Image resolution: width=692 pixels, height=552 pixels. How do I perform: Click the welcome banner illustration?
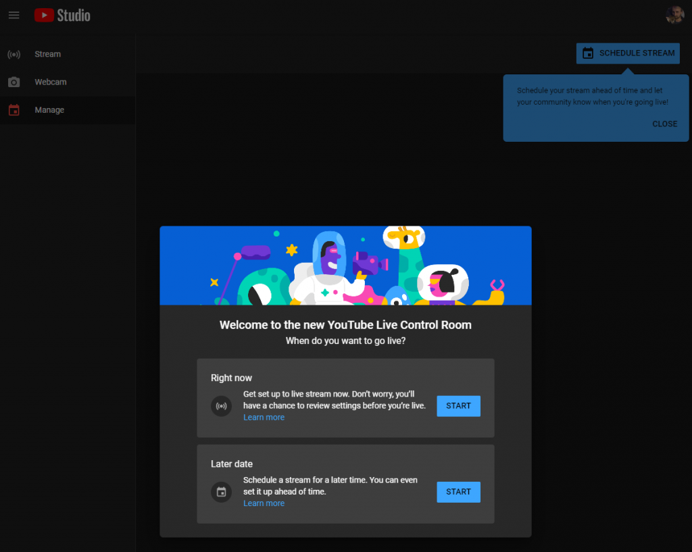tap(345, 266)
